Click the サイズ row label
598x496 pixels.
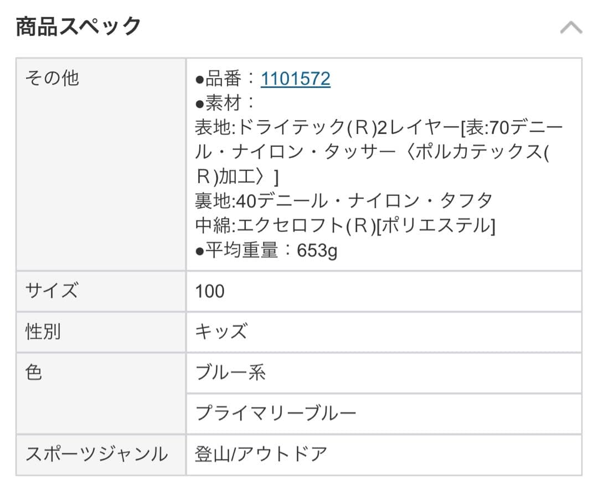click(51, 291)
